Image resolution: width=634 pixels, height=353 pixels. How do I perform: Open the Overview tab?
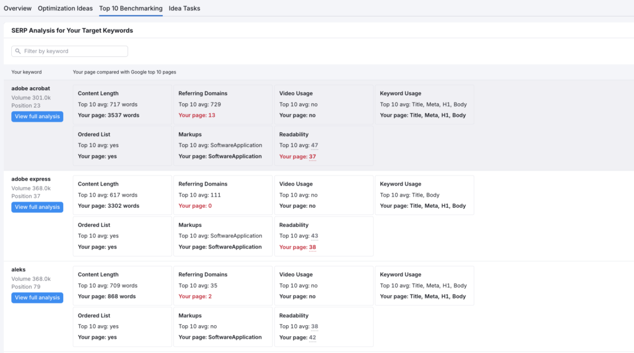point(17,8)
